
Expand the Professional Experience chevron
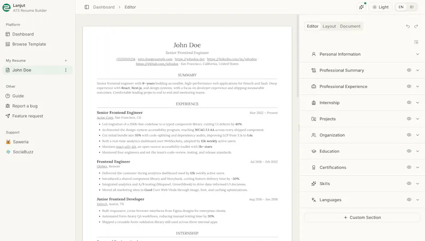click(418, 86)
